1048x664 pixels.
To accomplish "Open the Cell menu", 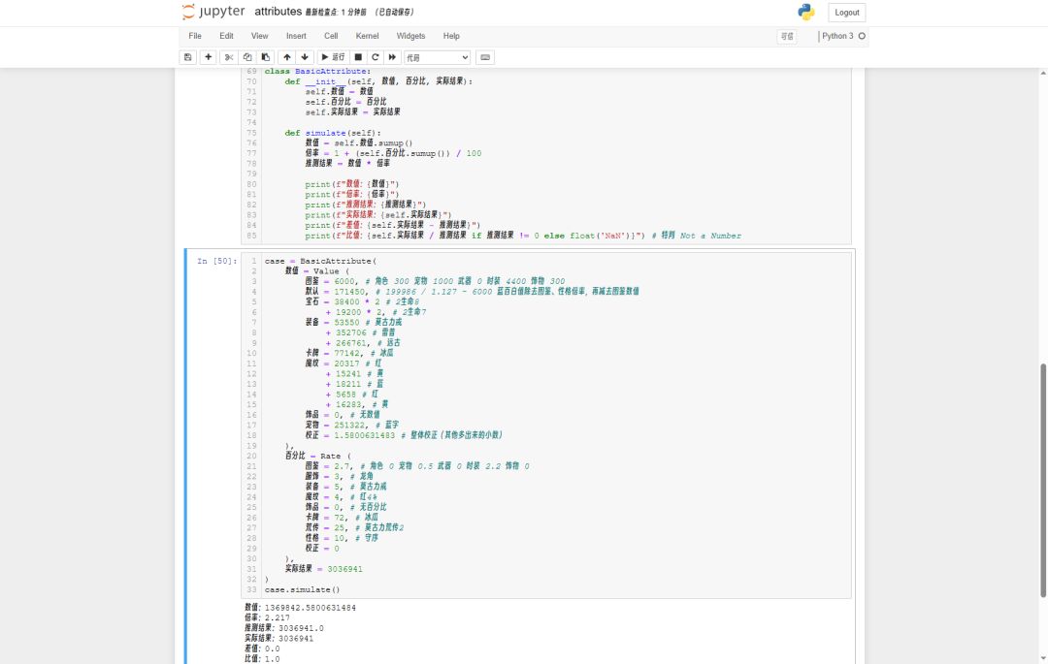I will 331,36.
